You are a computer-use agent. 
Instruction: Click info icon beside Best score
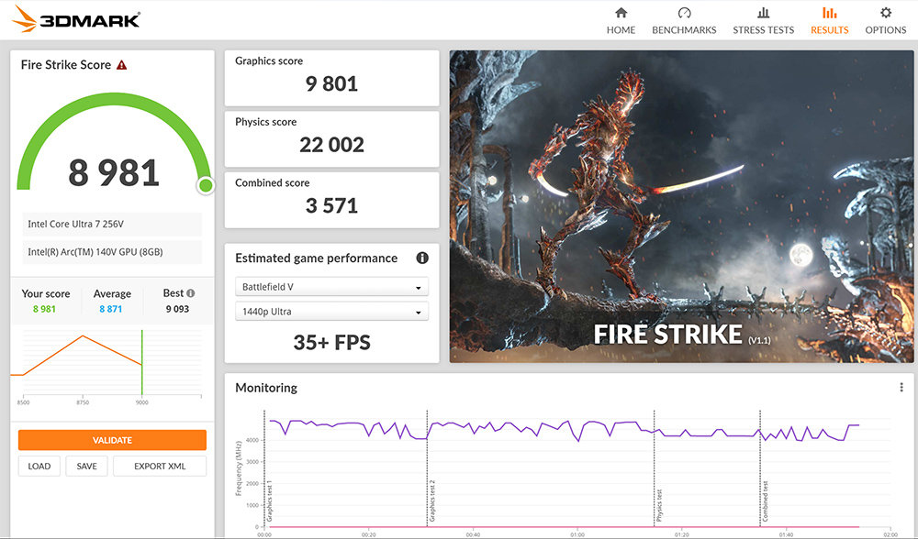tap(191, 293)
